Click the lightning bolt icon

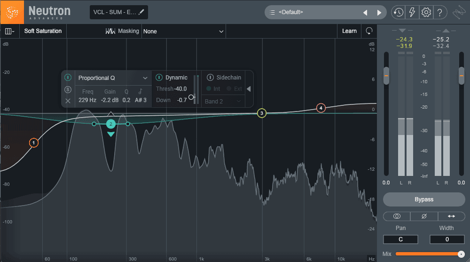coord(412,12)
